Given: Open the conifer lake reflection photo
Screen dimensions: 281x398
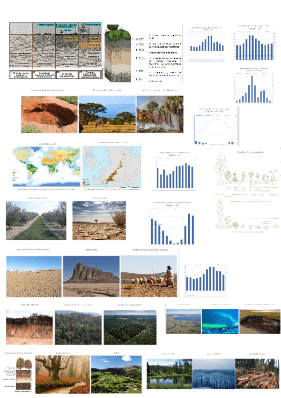Looking at the screenshot, I should click(x=169, y=374).
